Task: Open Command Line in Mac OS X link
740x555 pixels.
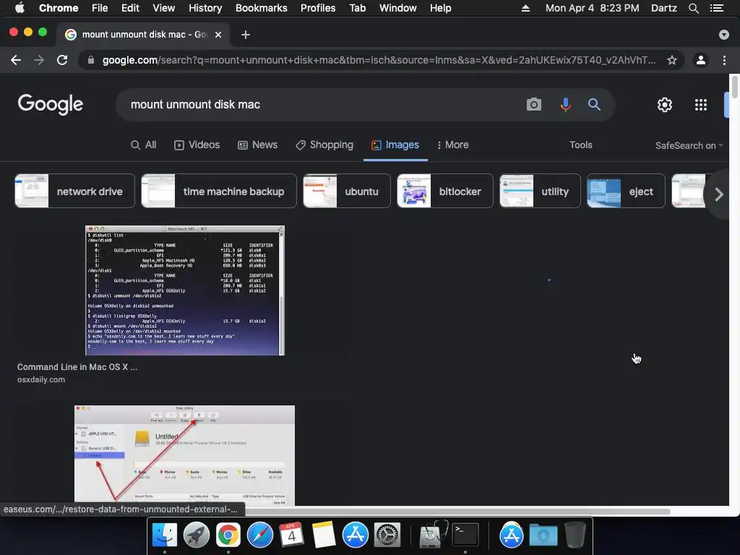Action: pyautogui.click(x=77, y=366)
